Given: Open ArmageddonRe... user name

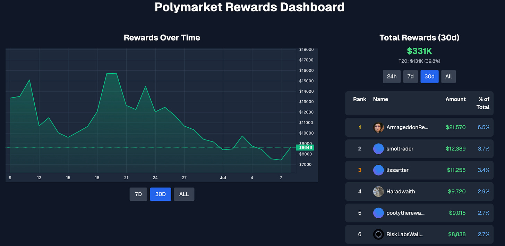Looking at the screenshot, I should (408, 127).
